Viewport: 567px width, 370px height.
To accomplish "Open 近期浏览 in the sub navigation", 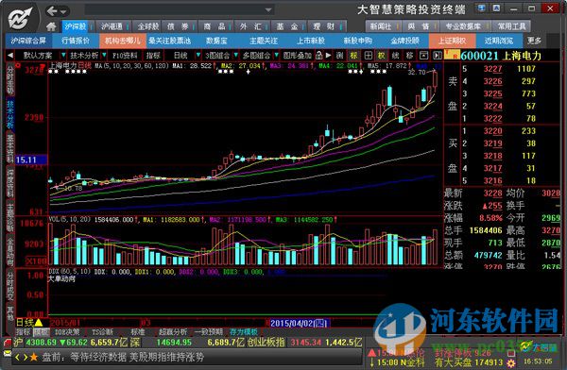I will click(499, 41).
